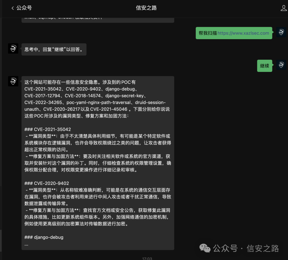Screen dimensions: 288x260
Task: Click the text 这个网站可能存在一些信息安全隐患
Action: tap(61, 82)
